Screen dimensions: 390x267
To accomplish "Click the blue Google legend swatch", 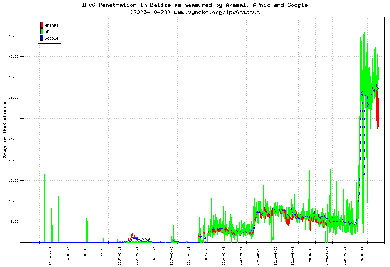I will (x=42, y=38).
